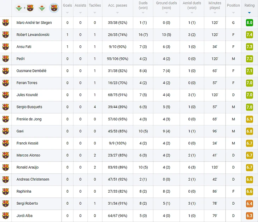The height and width of the screenshot is (222, 258).
Task: Click the club crest next to Jordi Alba
Action: tap(5, 215)
